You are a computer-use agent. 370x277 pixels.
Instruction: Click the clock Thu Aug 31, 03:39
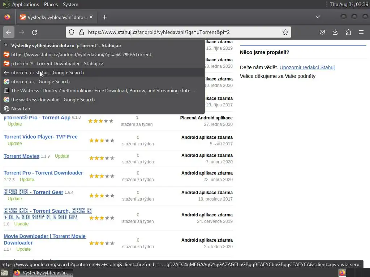(349, 4)
